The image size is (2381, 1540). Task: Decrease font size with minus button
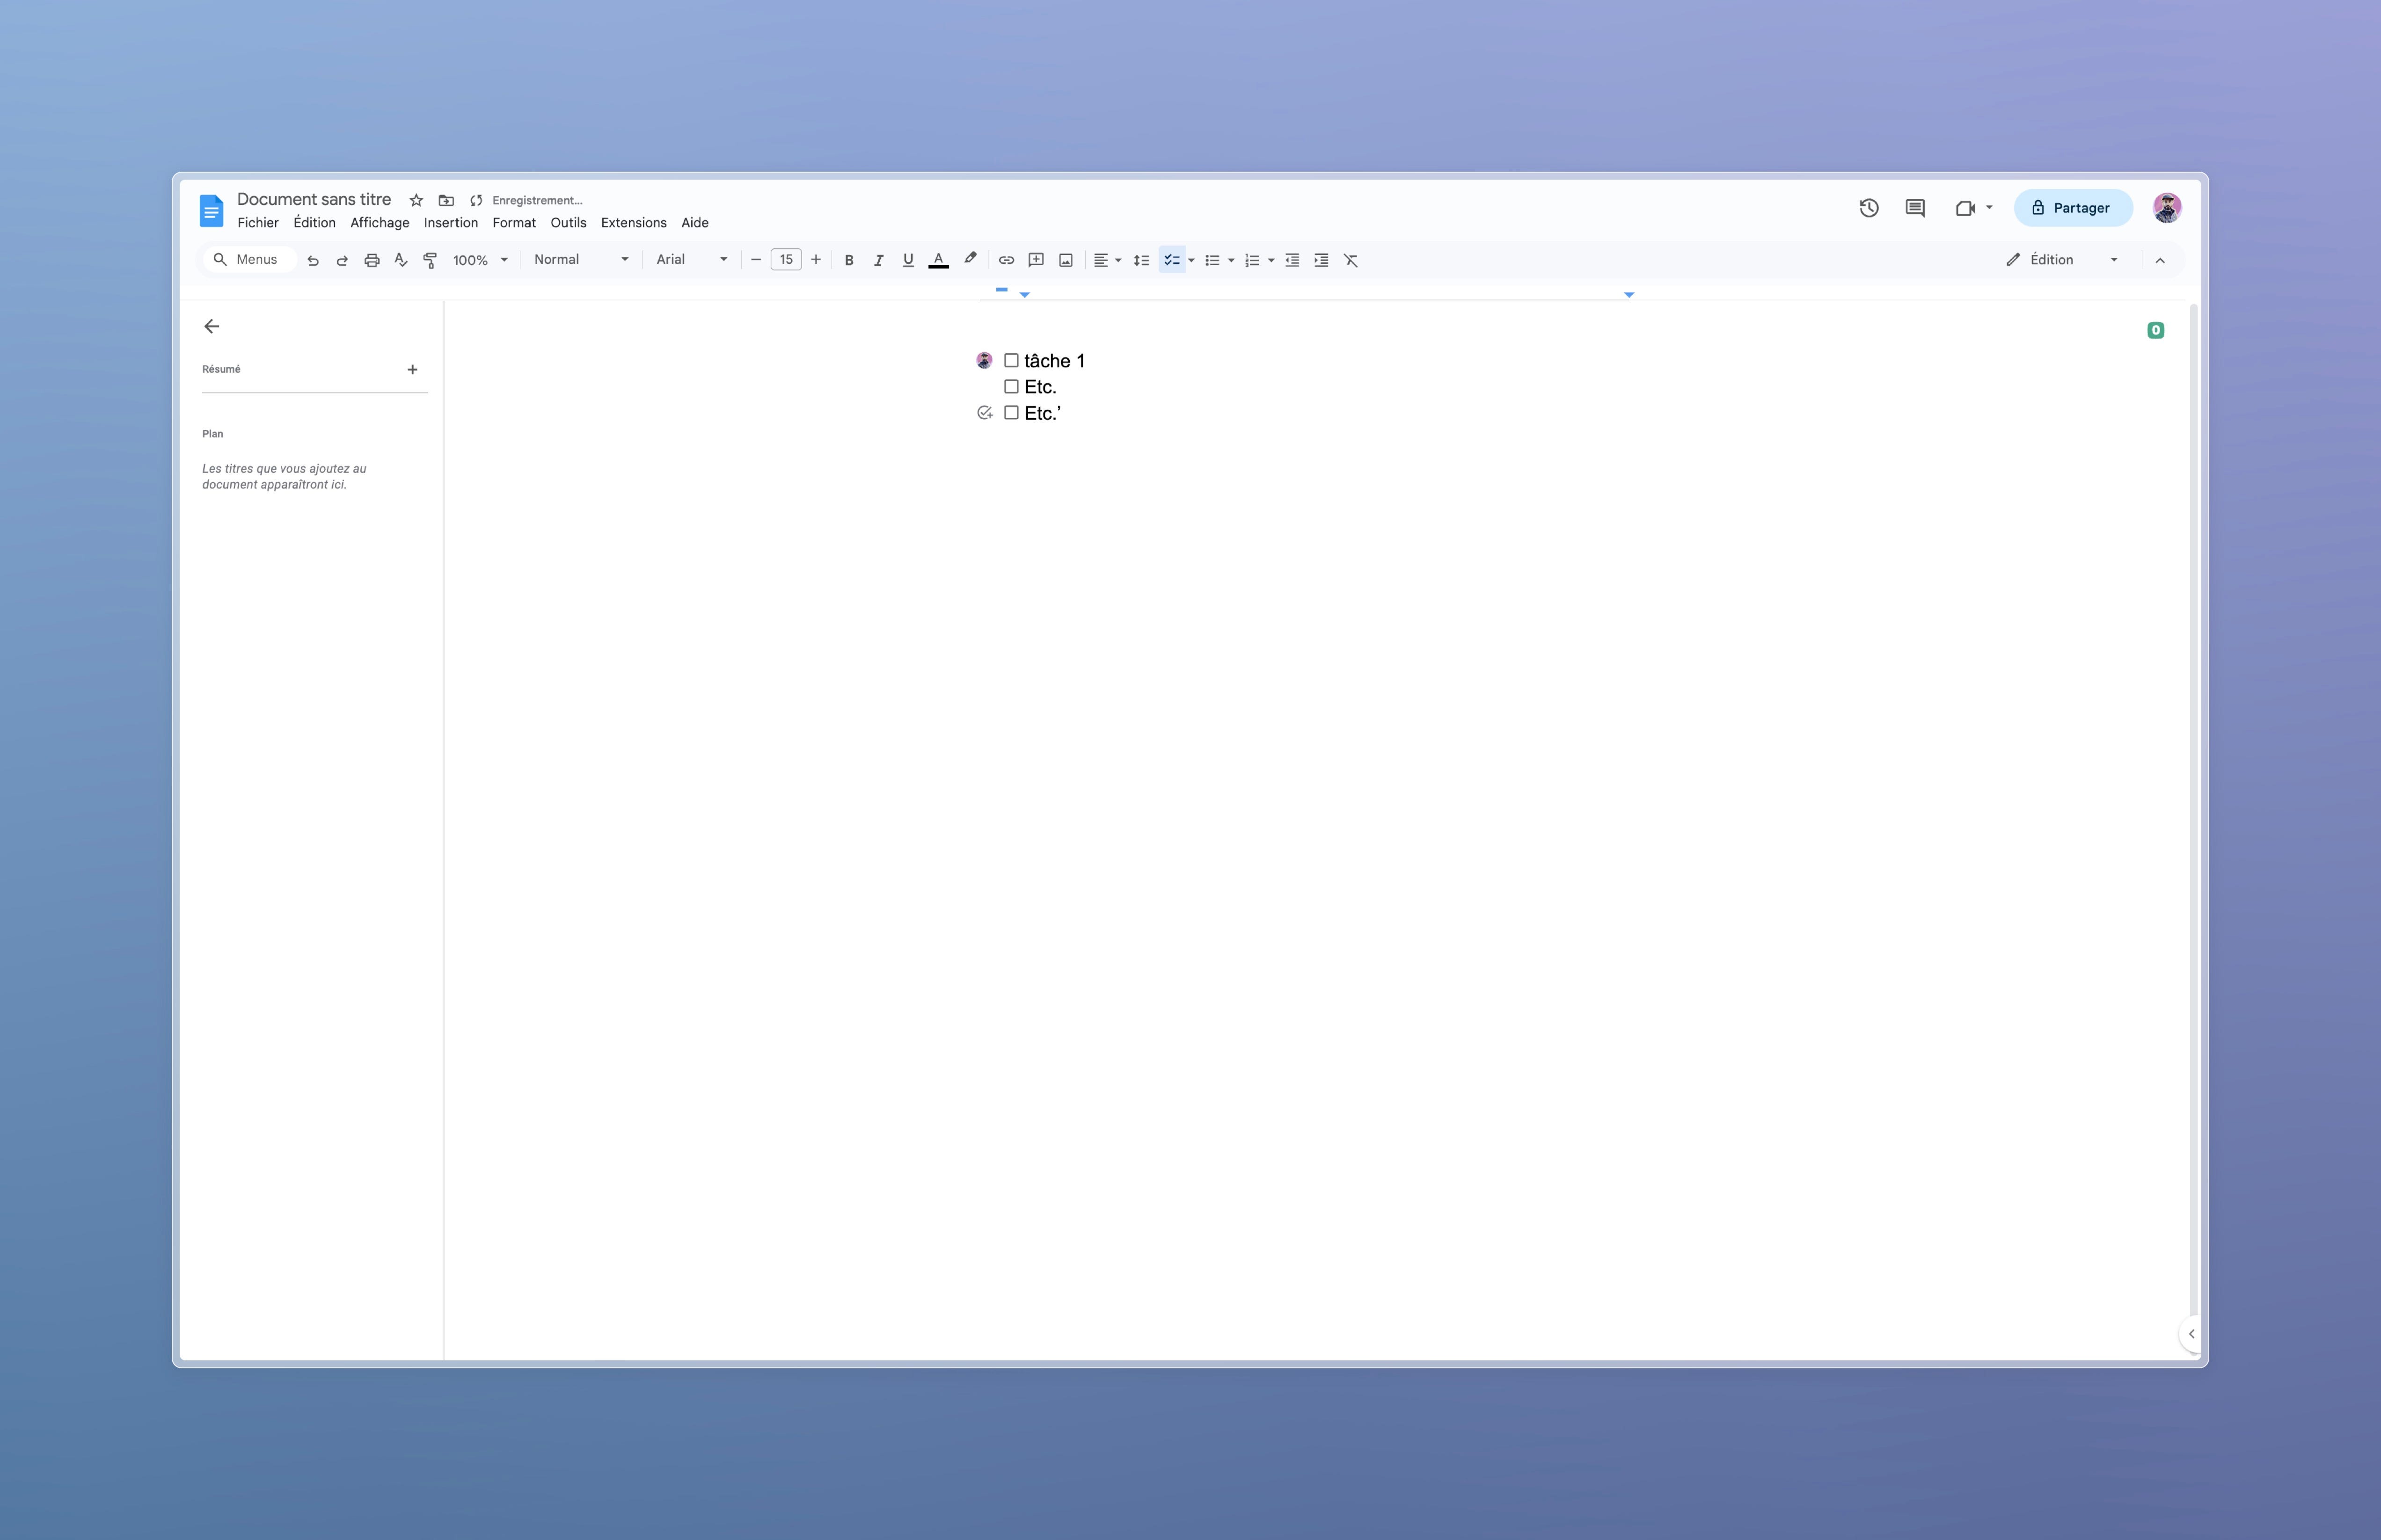click(756, 260)
